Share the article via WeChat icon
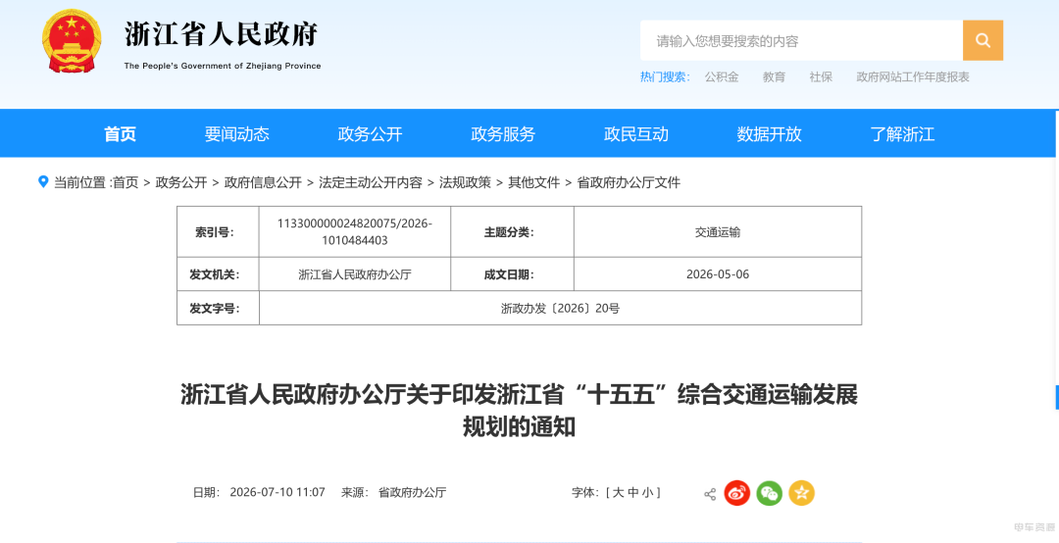This screenshot has width=1059, height=543. [770, 493]
